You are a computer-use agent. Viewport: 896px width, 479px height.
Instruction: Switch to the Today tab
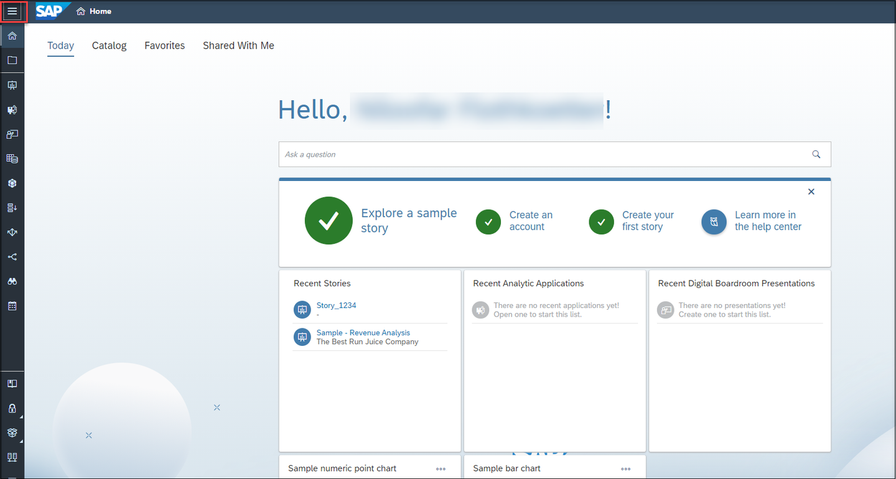point(61,45)
